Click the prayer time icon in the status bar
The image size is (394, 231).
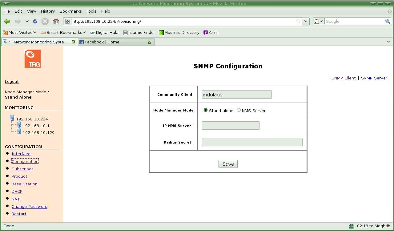pyautogui.click(x=352, y=226)
